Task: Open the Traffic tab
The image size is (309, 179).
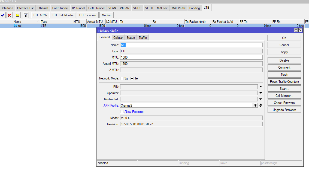Action: pyautogui.click(x=143, y=38)
